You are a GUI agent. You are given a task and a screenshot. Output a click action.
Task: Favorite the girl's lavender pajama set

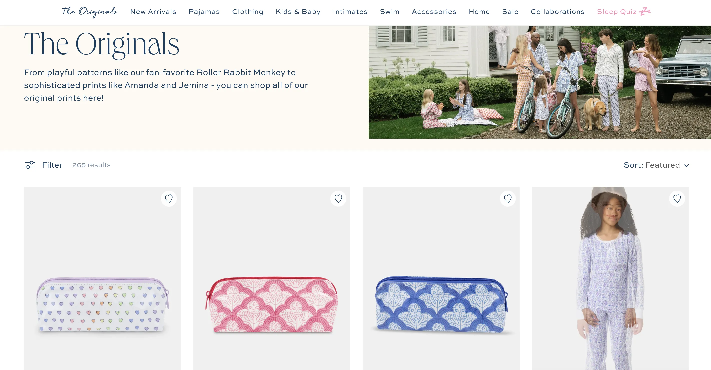pyautogui.click(x=677, y=199)
